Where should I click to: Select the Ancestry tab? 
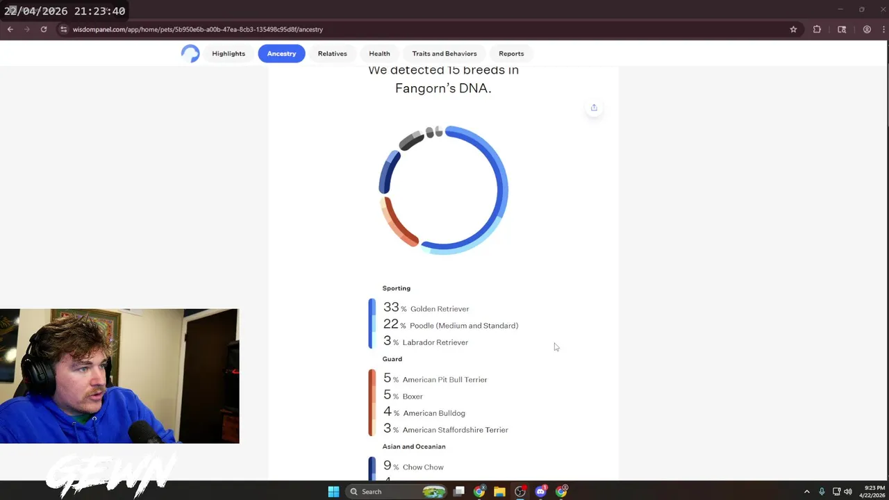[281, 53]
